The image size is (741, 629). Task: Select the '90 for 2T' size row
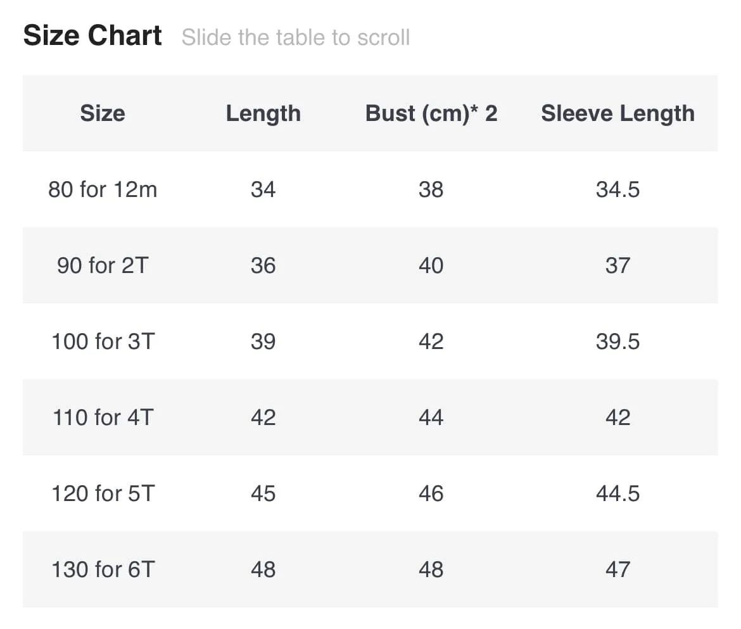370,265
